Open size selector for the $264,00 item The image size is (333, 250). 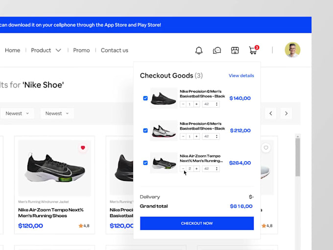pyautogui.click(x=211, y=169)
